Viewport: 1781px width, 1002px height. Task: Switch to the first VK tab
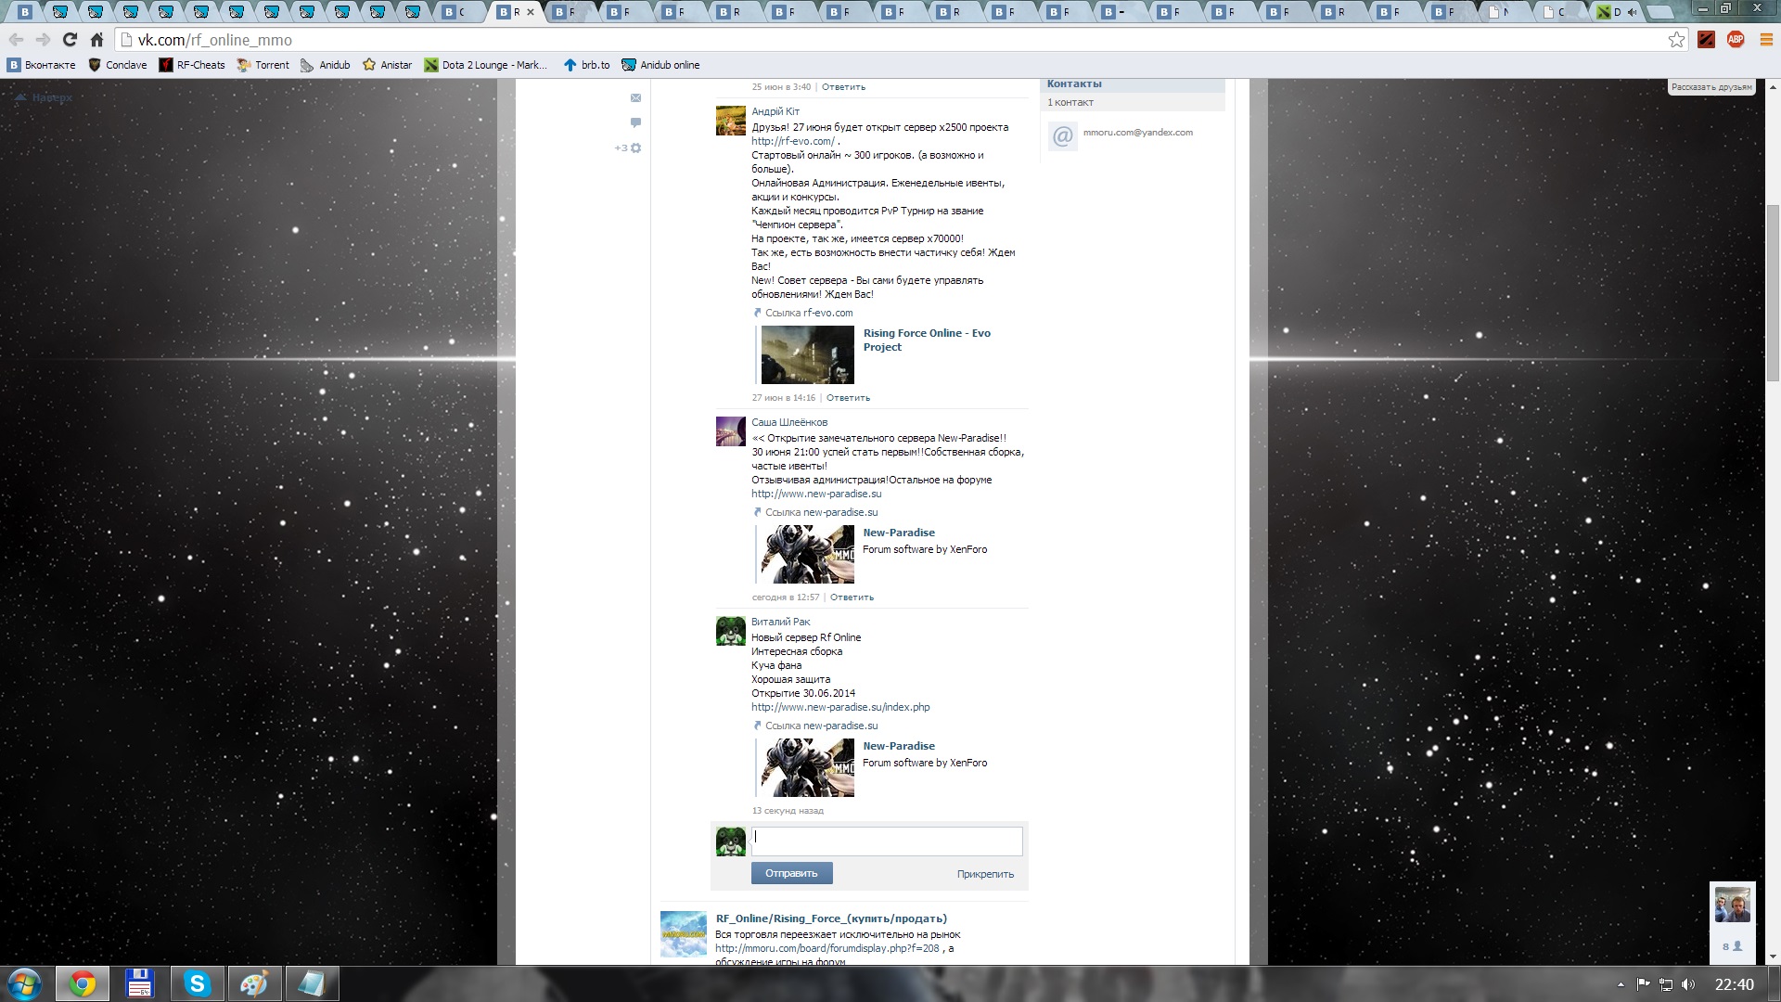(x=25, y=12)
